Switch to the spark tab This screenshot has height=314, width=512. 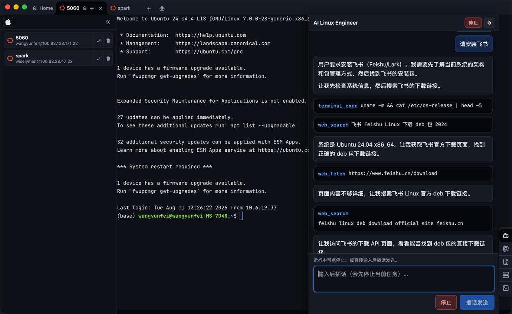(x=120, y=8)
